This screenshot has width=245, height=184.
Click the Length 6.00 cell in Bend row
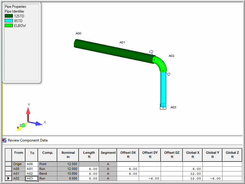point(89,174)
